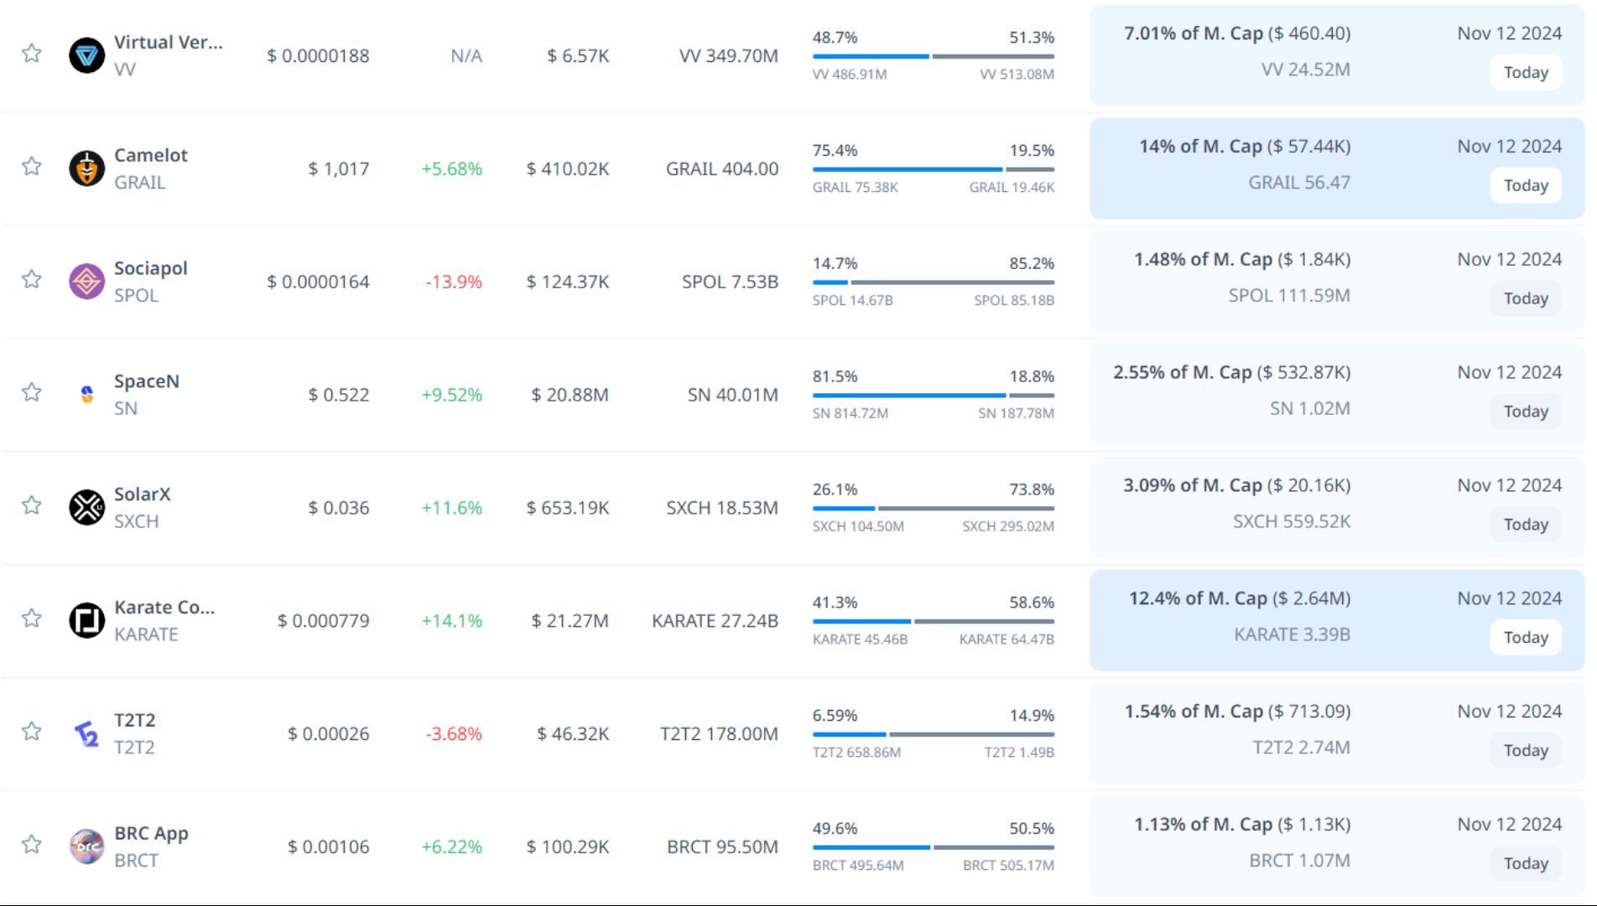Click Today button in Camelot row
Viewport: 1597px width, 906px height.
1525,185
